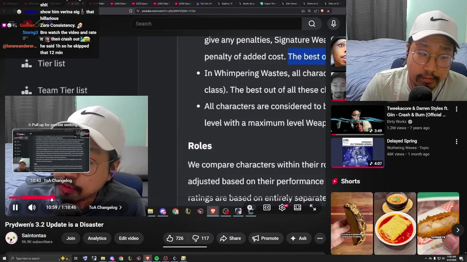Open Brave browser from the Windows taskbar
The image size is (467, 262).
[148, 258]
